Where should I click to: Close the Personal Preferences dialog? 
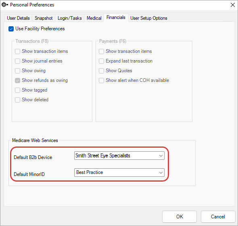click(x=232, y=5)
